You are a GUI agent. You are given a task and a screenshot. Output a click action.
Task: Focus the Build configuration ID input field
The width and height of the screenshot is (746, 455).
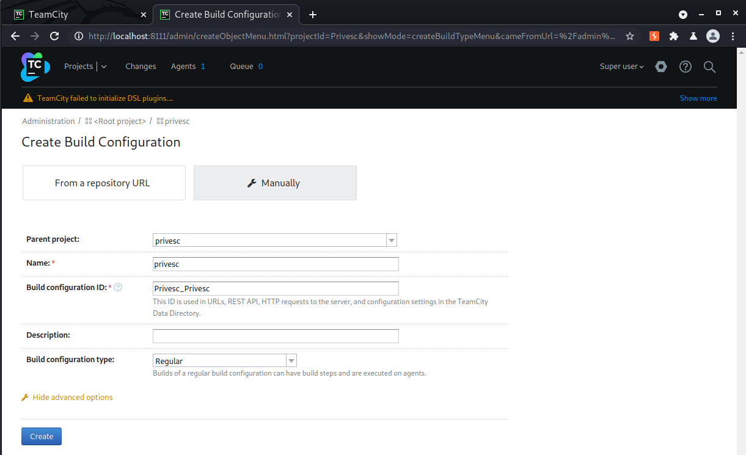tap(276, 288)
